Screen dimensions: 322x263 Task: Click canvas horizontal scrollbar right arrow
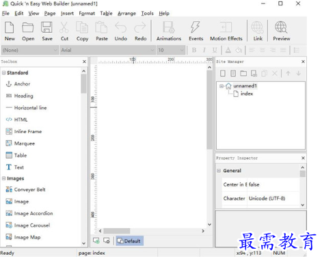(x=203, y=231)
